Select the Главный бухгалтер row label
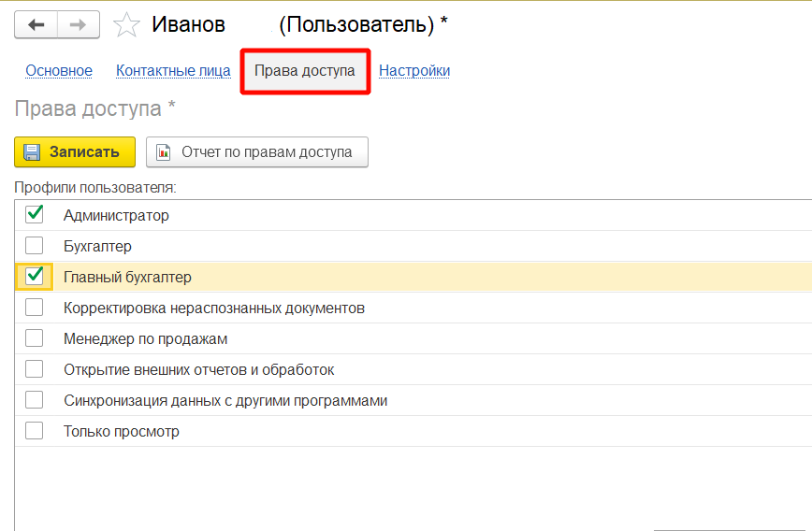Screen dimensions: 812x531 [127, 277]
